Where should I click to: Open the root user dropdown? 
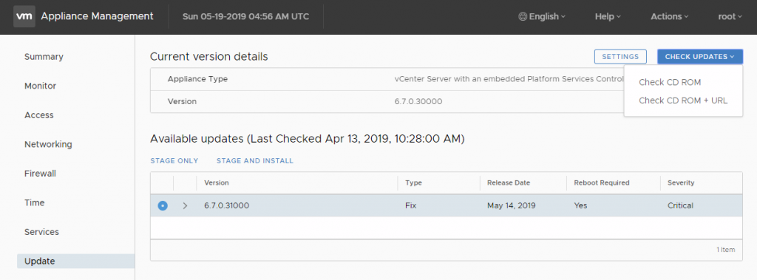(730, 16)
